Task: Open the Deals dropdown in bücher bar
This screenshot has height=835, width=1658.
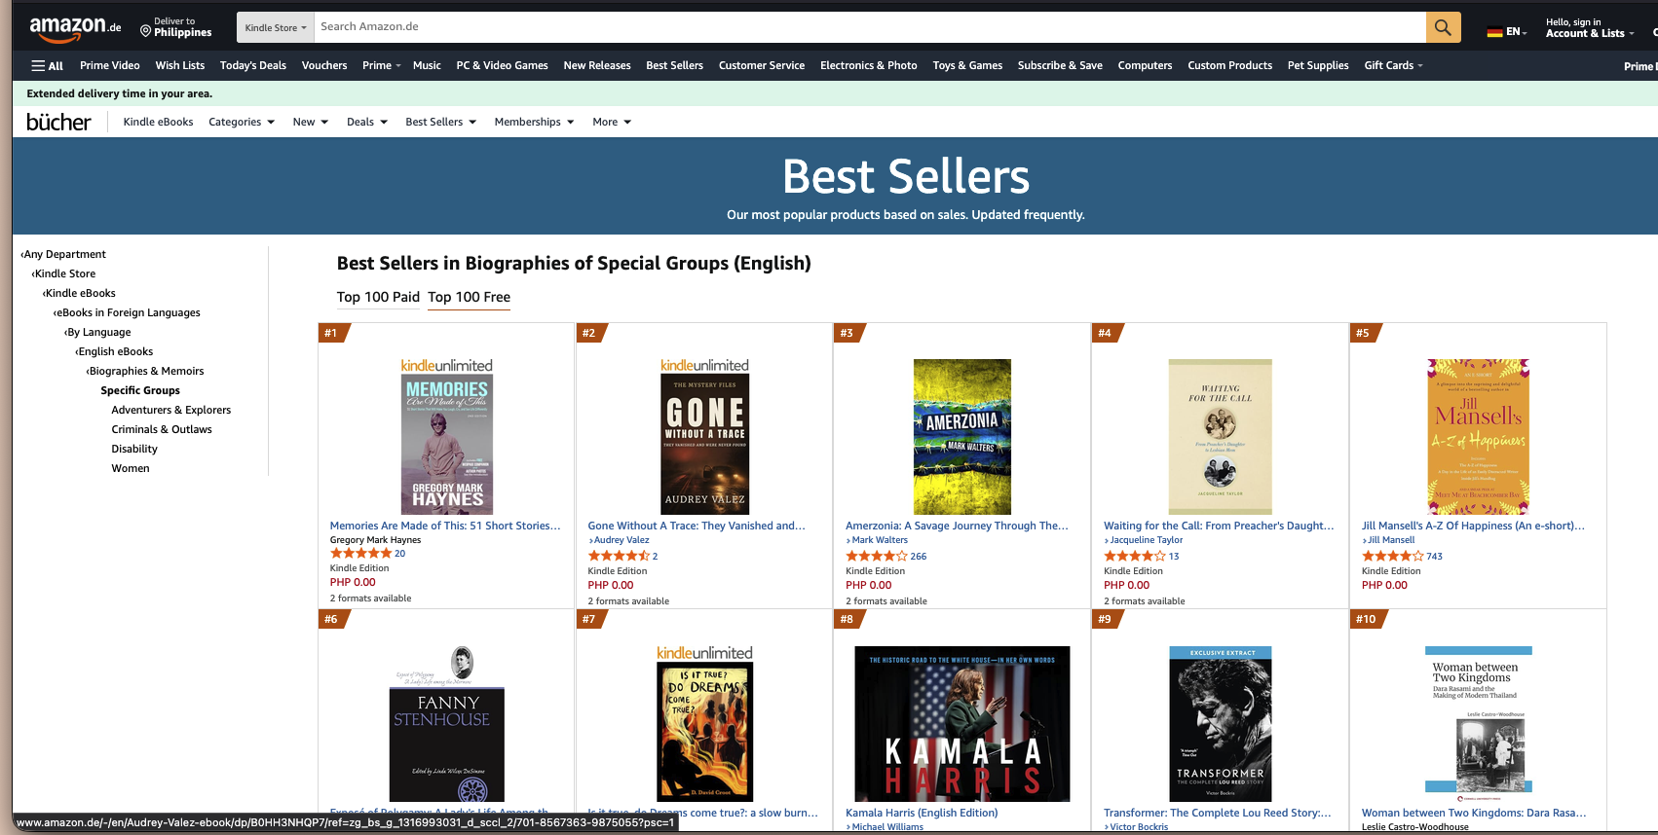Action: coord(367,122)
